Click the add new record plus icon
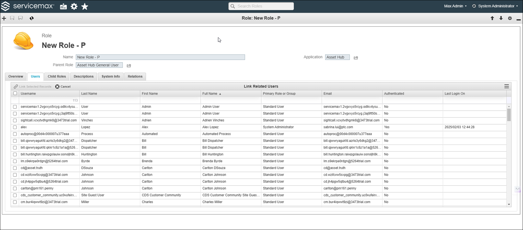The height and width of the screenshot is (230, 523). pos(4,18)
